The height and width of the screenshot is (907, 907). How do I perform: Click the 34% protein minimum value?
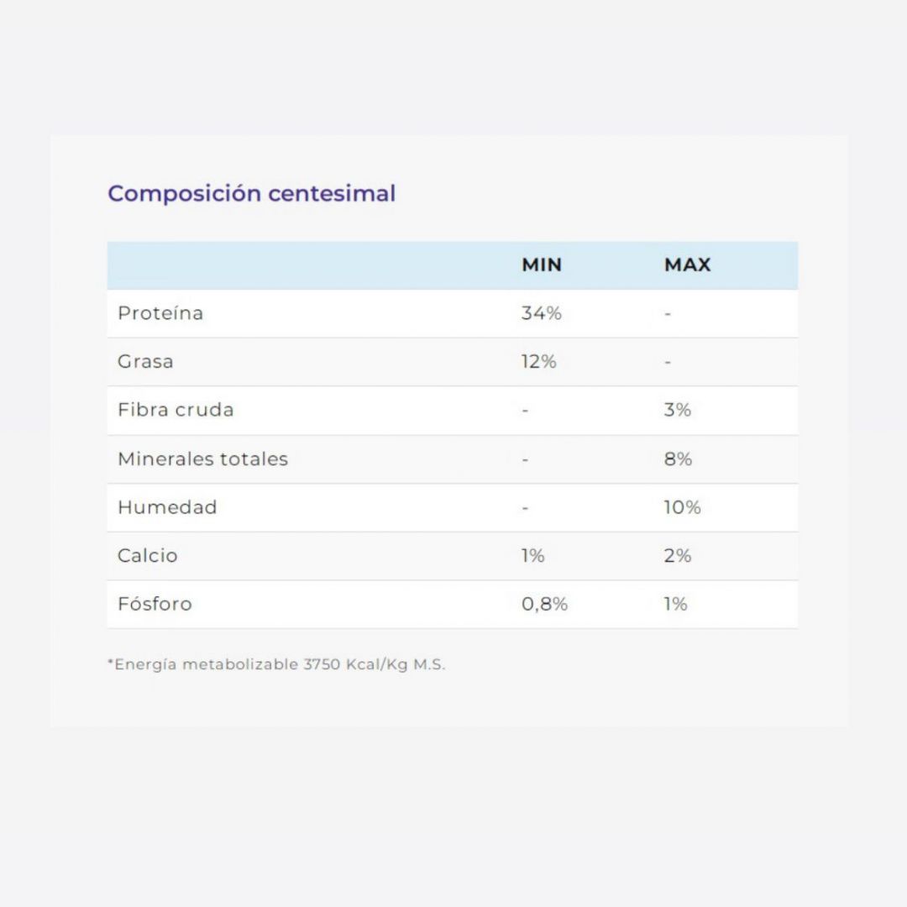pos(542,313)
